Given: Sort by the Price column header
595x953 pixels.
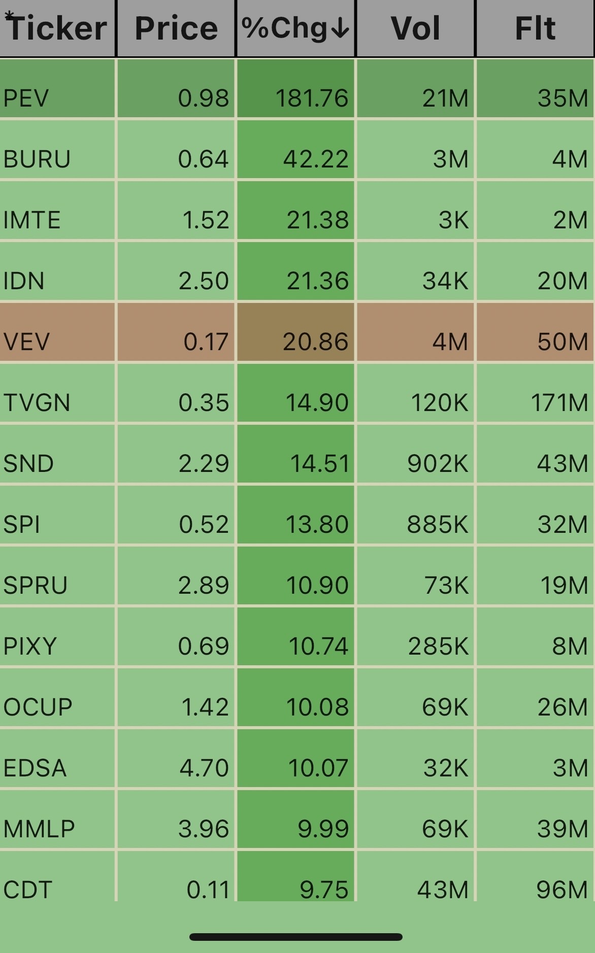Looking at the screenshot, I should coord(176,28).
